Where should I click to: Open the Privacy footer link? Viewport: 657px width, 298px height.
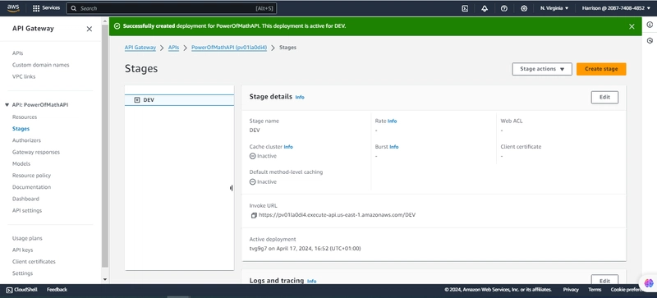[x=571, y=290]
